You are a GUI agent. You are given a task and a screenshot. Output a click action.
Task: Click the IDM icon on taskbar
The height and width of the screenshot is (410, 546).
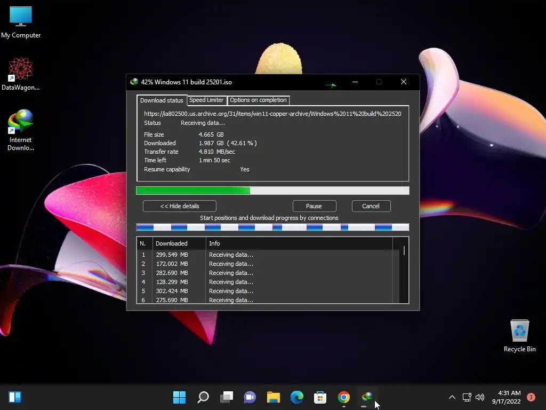pyautogui.click(x=367, y=397)
